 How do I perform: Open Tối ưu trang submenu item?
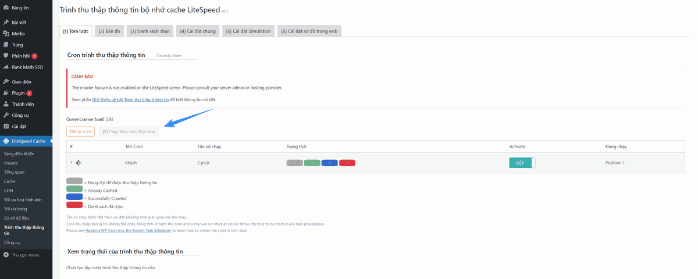[x=16, y=208]
